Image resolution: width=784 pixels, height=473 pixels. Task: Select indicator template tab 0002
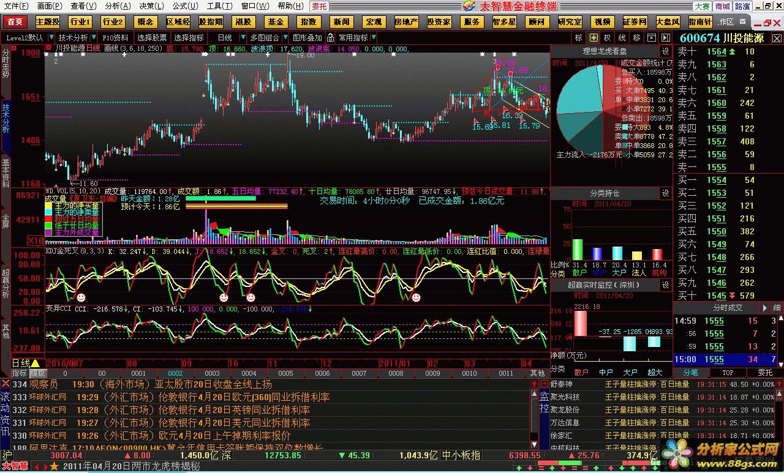175,373
